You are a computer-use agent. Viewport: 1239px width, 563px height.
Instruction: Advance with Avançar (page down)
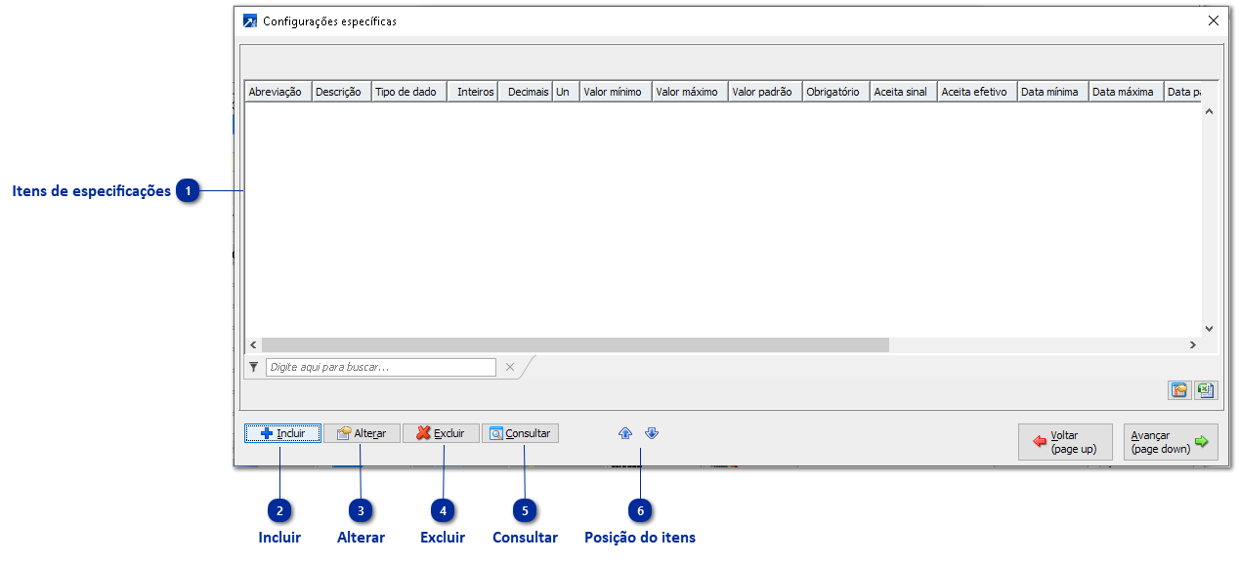[x=1171, y=442]
